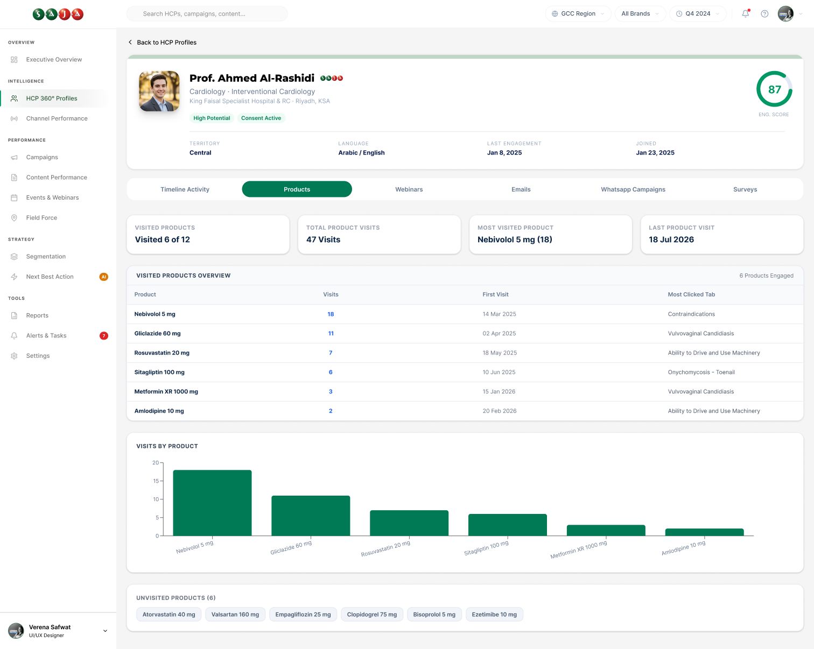
Task: Click the engagement score 87 ring
Action: point(774,89)
